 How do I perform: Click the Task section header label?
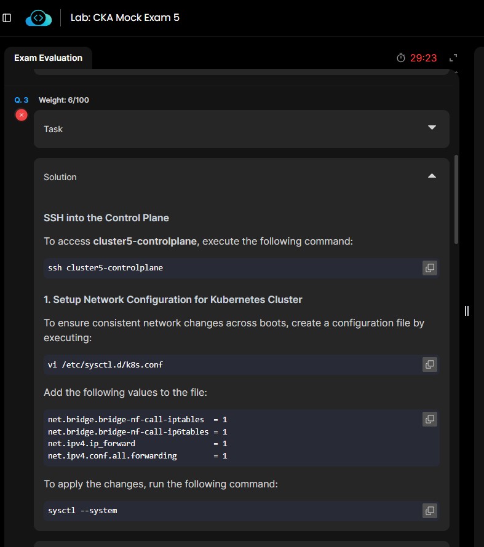tap(53, 129)
